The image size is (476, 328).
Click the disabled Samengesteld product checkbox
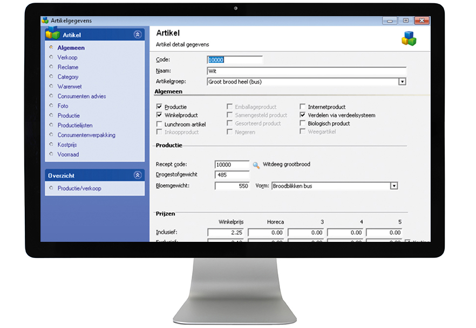(x=229, y=115)
